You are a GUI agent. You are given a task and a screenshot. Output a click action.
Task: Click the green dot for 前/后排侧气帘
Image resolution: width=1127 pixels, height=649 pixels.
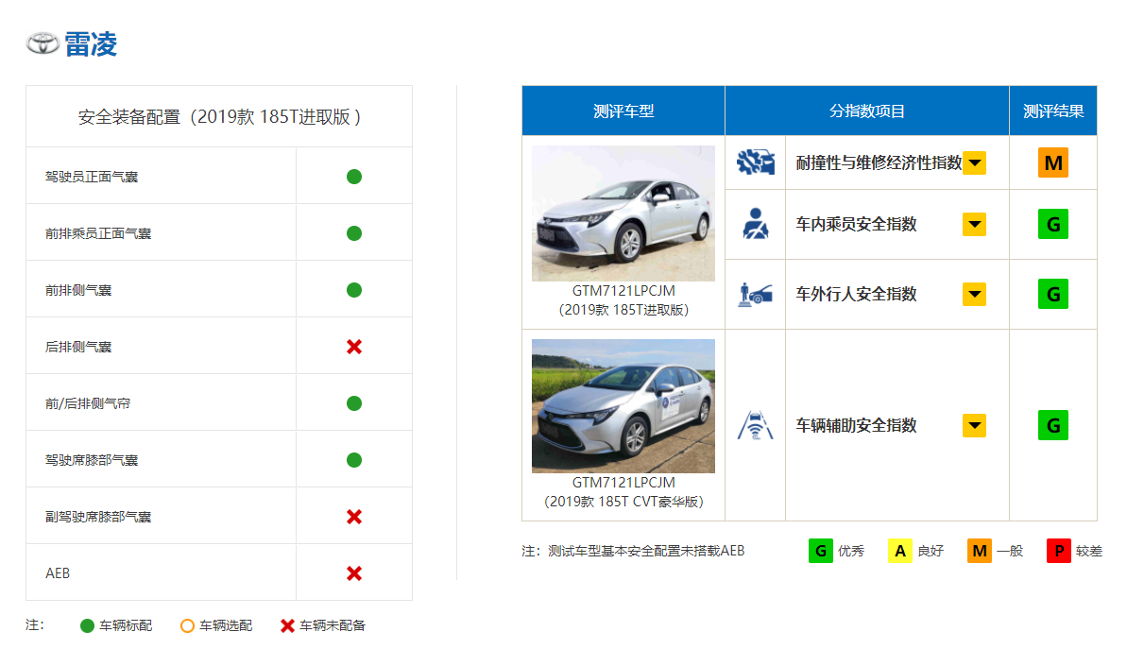pos(353,403)
